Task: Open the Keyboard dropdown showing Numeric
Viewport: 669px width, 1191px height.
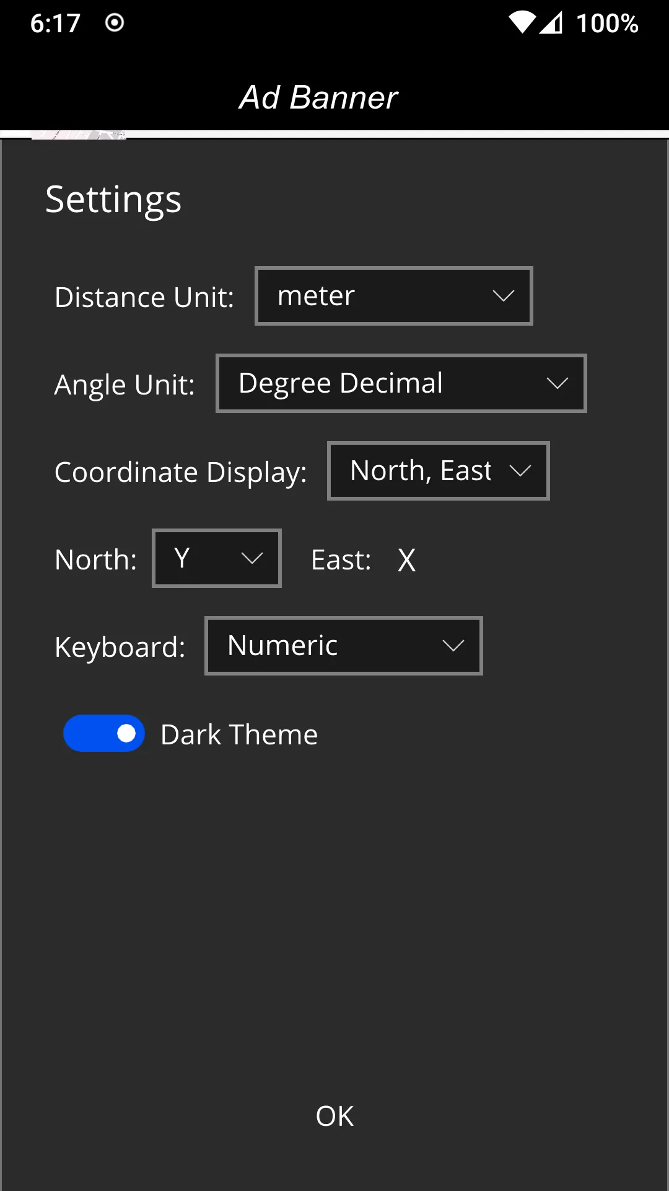Action: pos(343,646)
